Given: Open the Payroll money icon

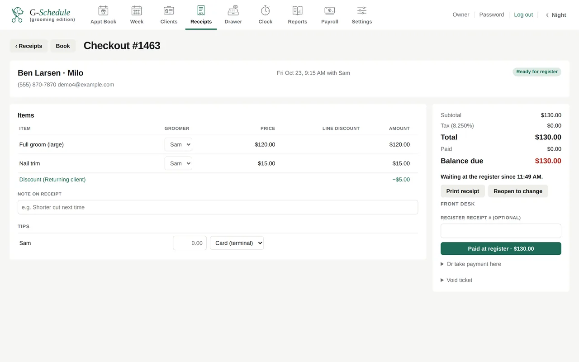Looking at the screenshot, I should [330, 10].
